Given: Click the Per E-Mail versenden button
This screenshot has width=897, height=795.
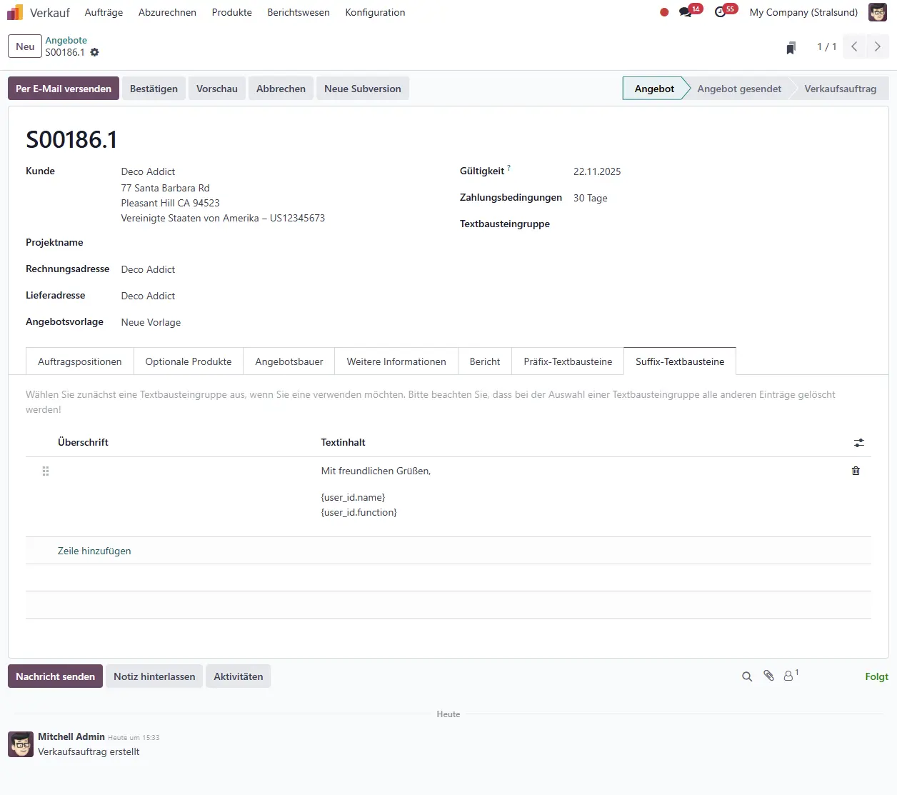Looking at the screenshot, I should (x=64, y=89).
